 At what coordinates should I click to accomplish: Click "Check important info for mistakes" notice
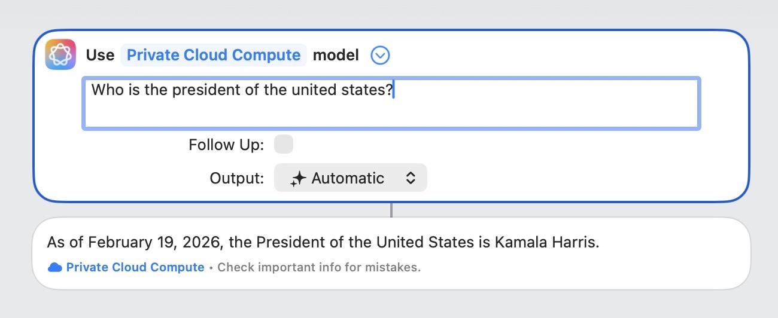[319, 267]
